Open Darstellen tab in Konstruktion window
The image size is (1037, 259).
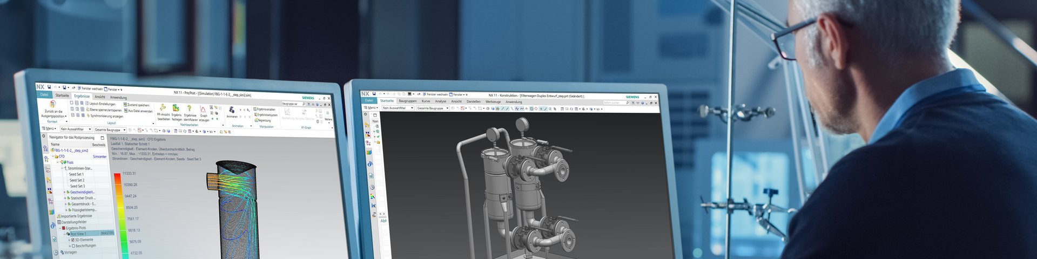pos(474,101)
